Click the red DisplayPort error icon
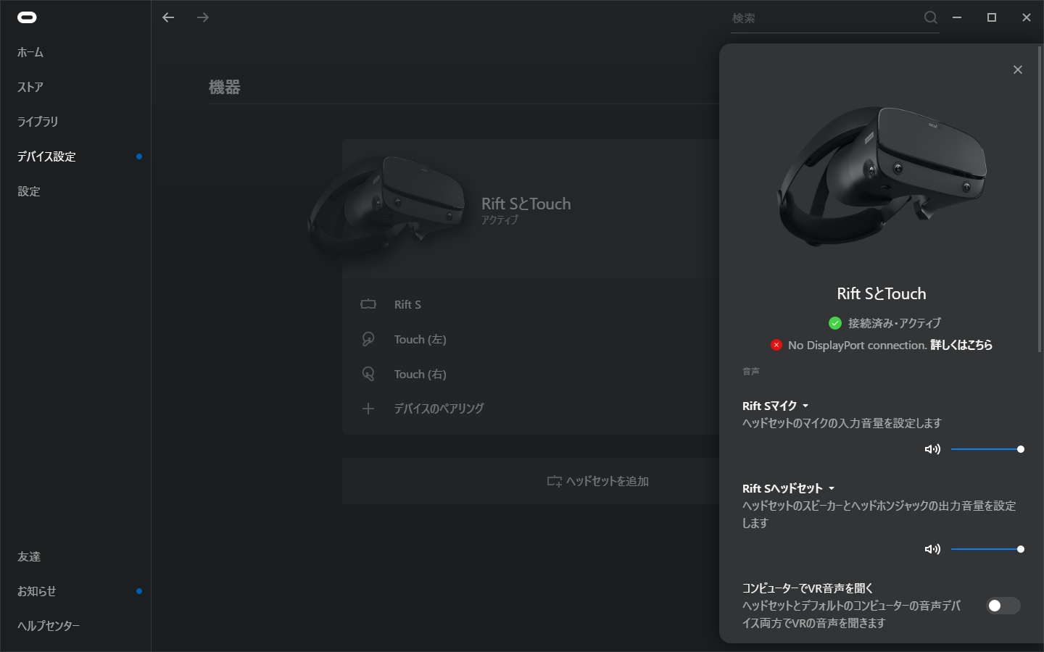 776,345
